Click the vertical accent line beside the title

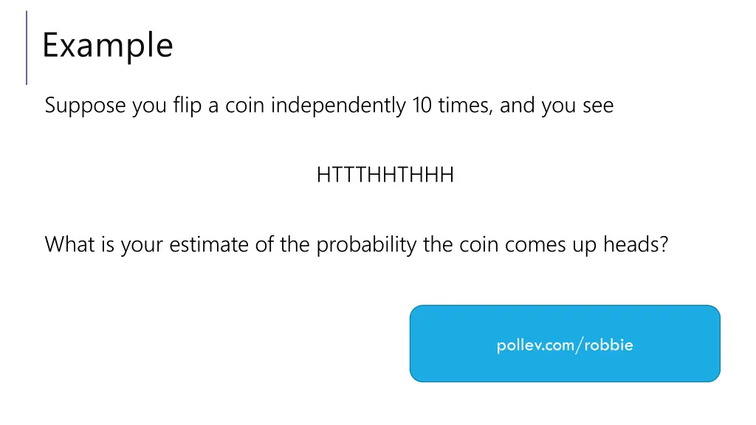point(27,47)
